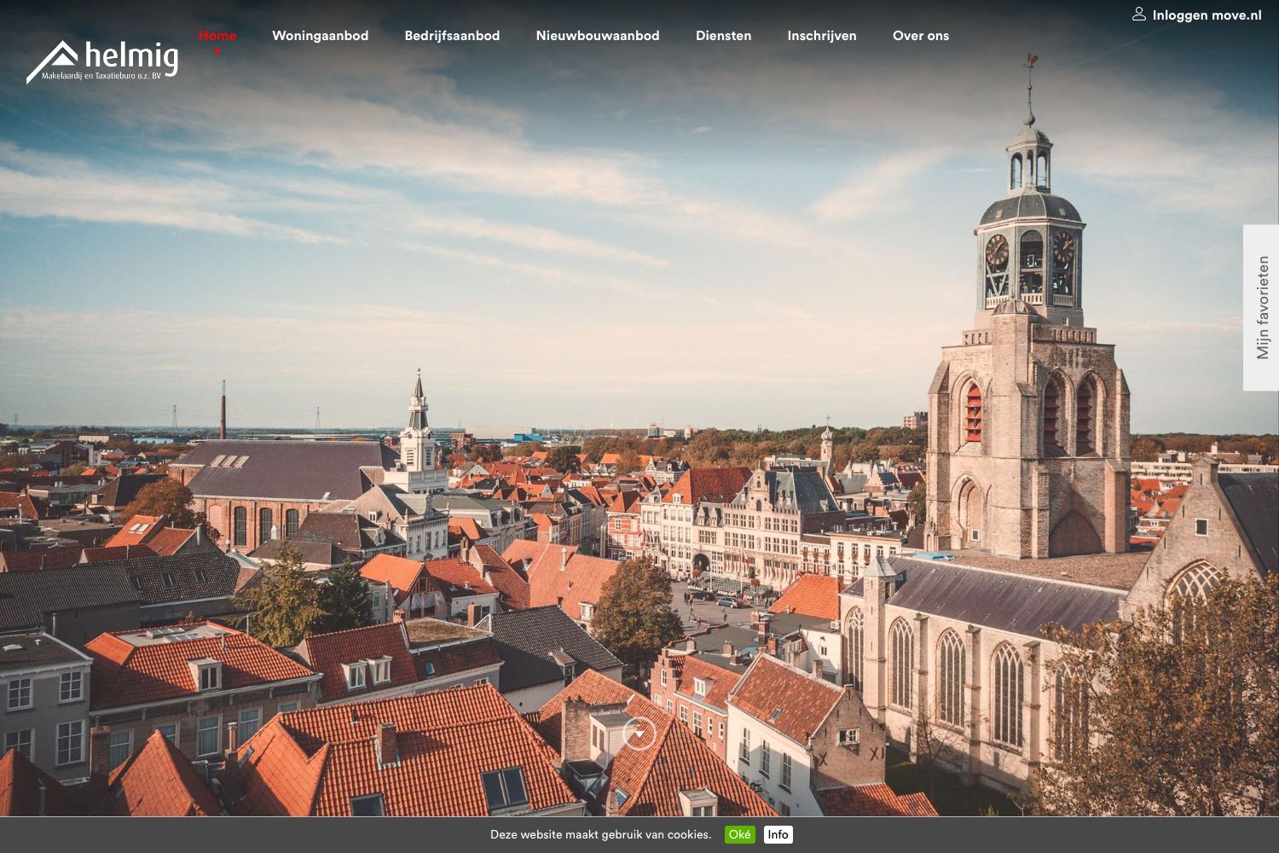The image size is (1279, 853).
Task: Select the Inschrijven menu item
Action: coord(822,36)
